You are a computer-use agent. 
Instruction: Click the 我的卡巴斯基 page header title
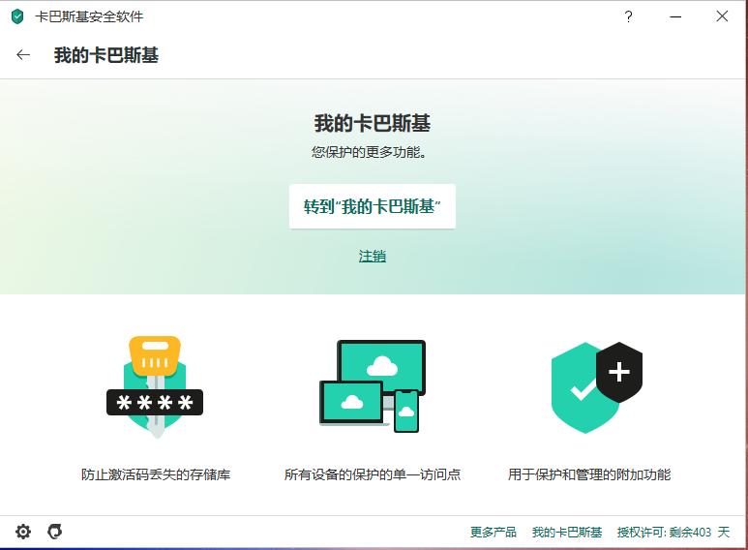105,55
